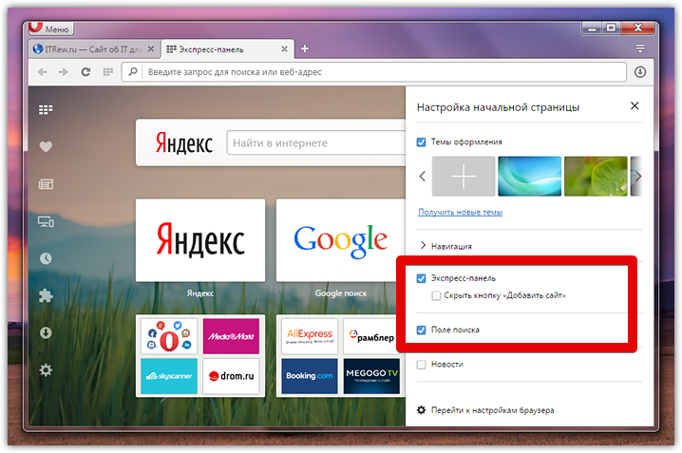Follow the Получить новые темы link

(460, 212)
